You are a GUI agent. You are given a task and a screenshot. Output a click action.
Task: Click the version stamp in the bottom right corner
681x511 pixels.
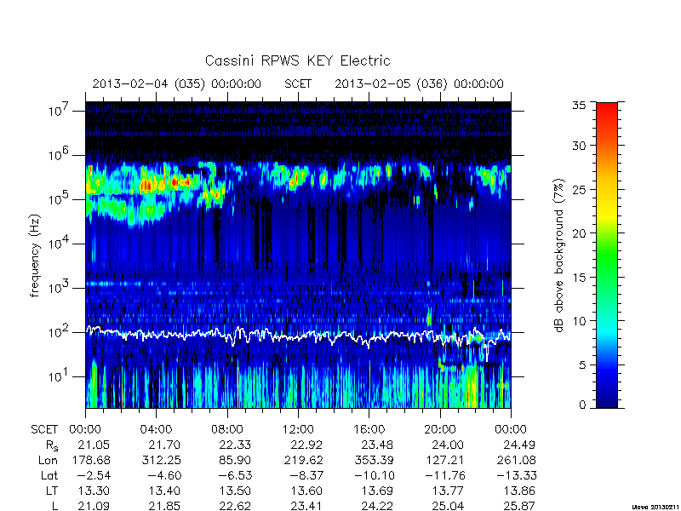pos(656,507)
